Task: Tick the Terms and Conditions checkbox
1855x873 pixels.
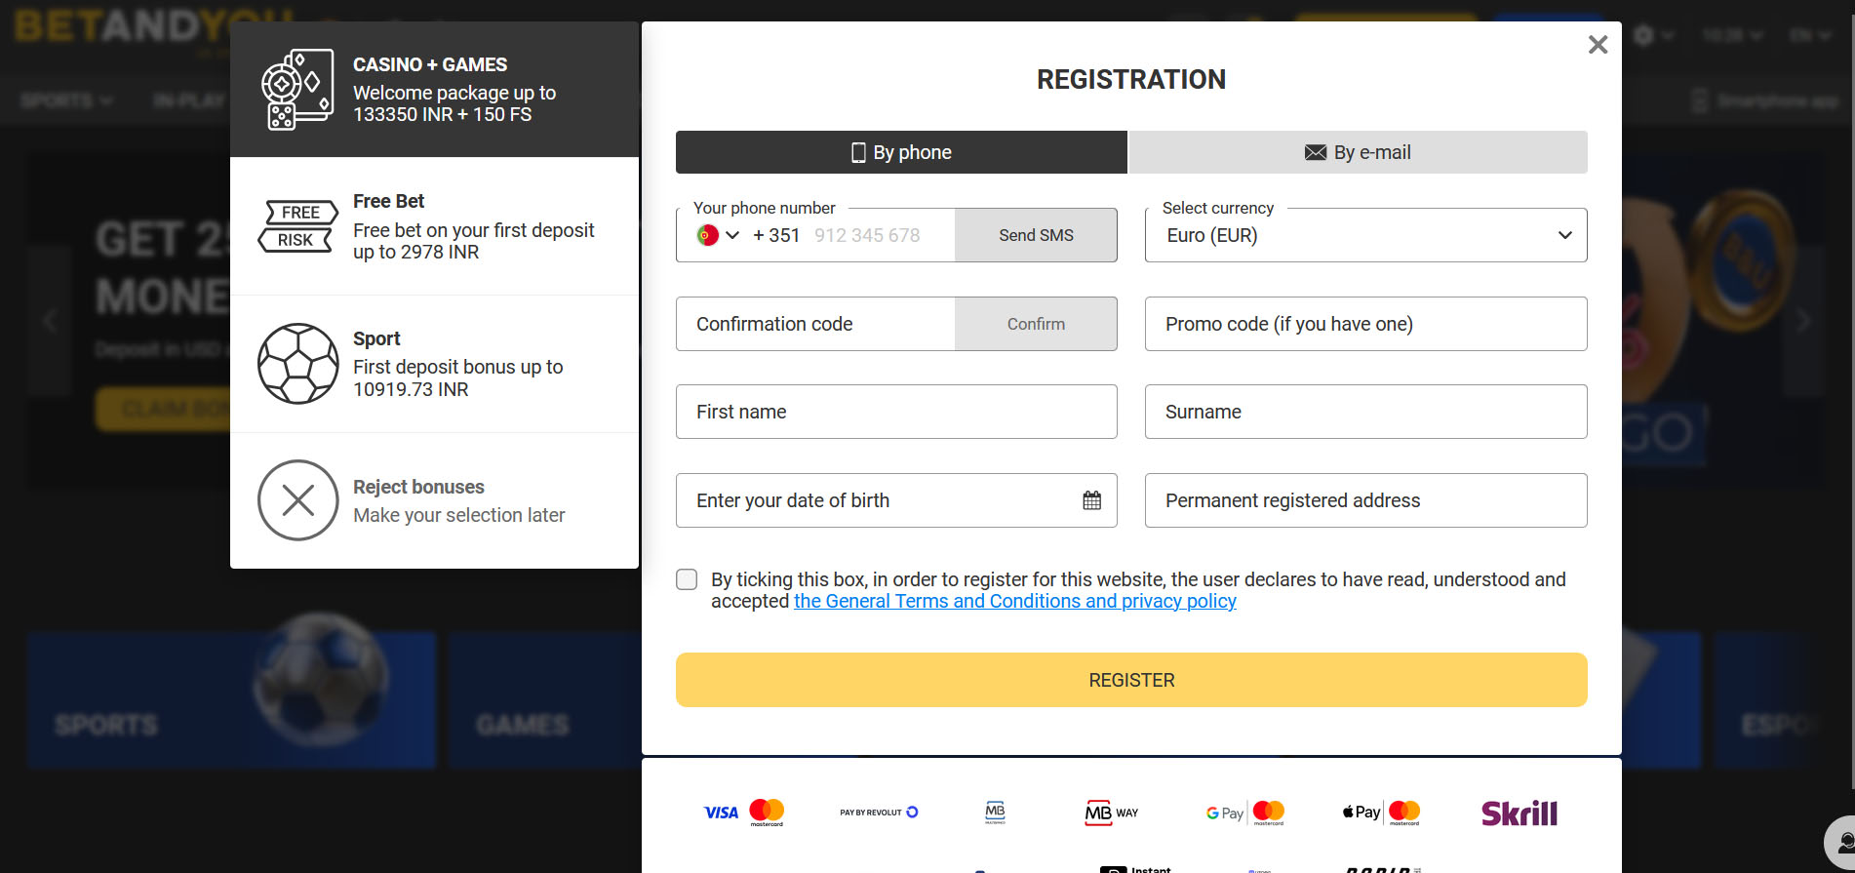Action: 687,579
